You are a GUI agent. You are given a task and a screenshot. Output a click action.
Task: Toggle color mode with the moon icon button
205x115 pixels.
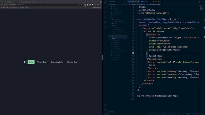pos(25,62)
